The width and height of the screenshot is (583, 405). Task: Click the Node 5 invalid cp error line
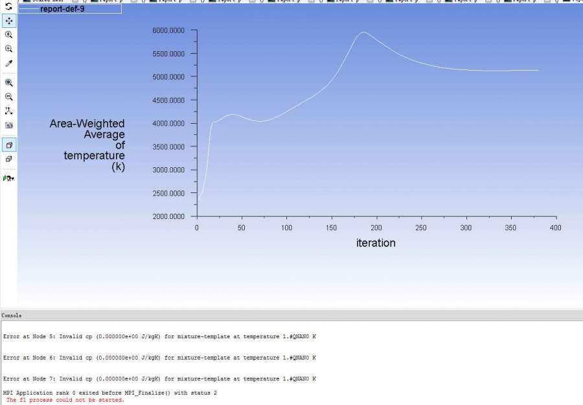click(159, 337)
